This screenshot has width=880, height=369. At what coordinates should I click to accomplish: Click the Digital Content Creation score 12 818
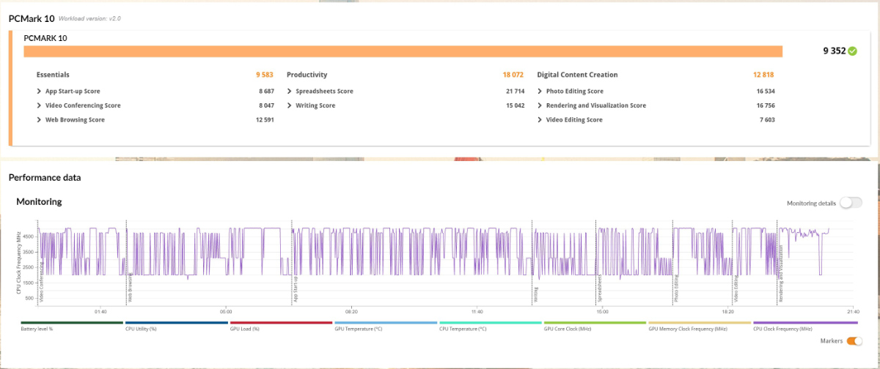pos(763,75)
